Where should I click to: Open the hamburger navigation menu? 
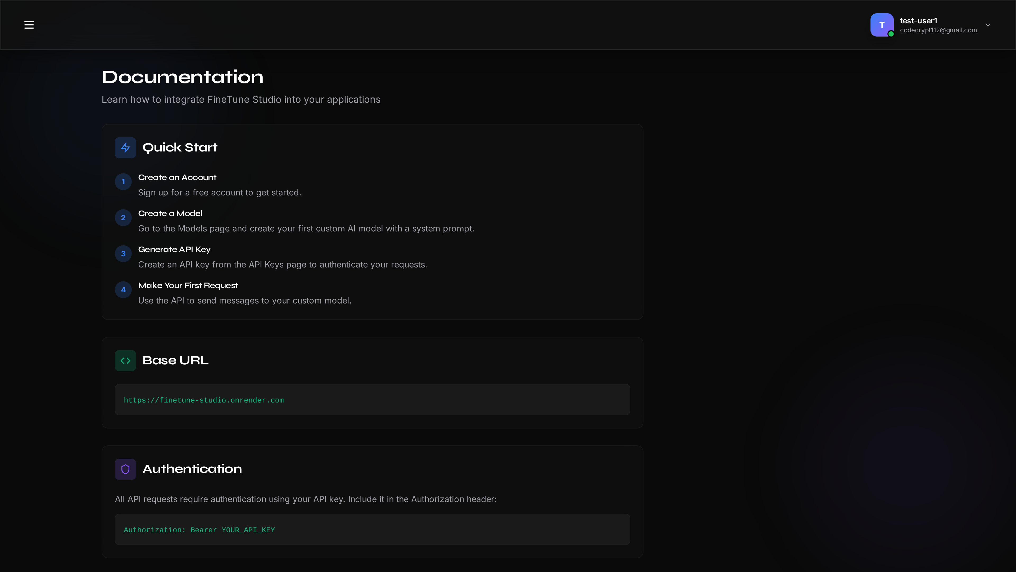[x=29, y=25]
